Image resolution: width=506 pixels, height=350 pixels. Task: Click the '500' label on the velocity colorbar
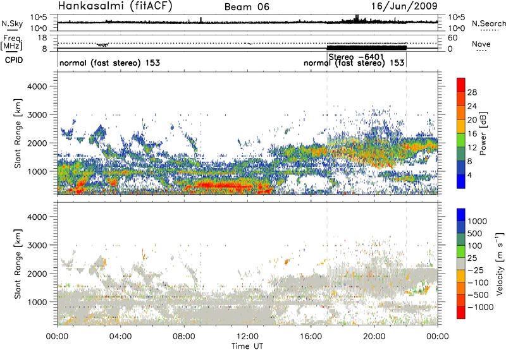(x=475, y=234)
